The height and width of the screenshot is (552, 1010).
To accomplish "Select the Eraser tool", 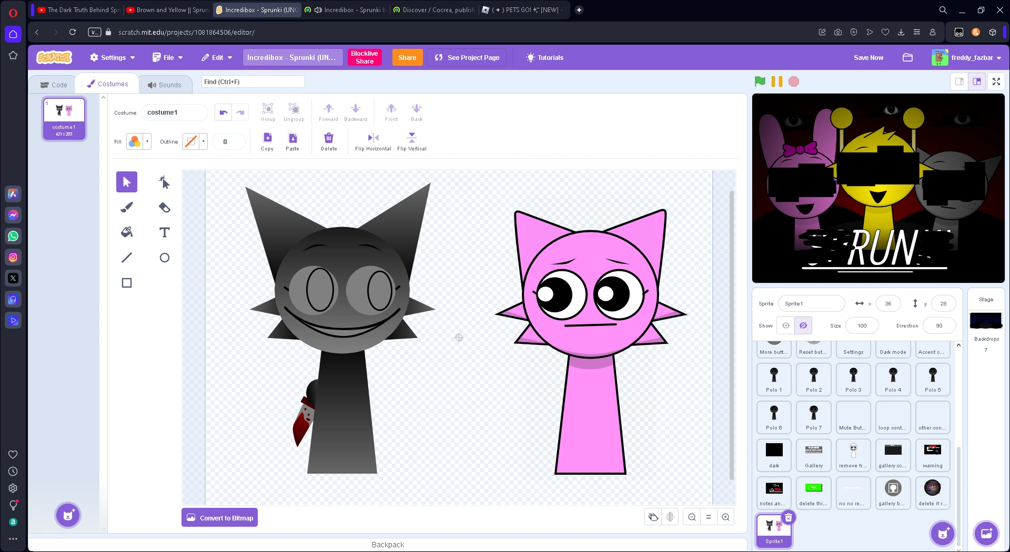I will (164, 207).
